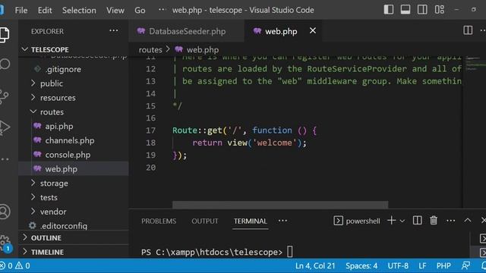Change encoding via UTF-8 status item
Image resolution: width=486 pixels, height=273 pixels.
click(398, 265)
